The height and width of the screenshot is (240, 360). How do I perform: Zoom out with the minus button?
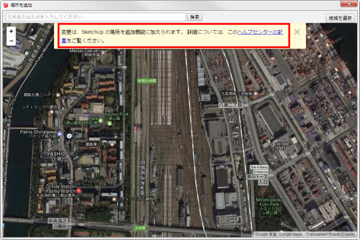point(11,41)
